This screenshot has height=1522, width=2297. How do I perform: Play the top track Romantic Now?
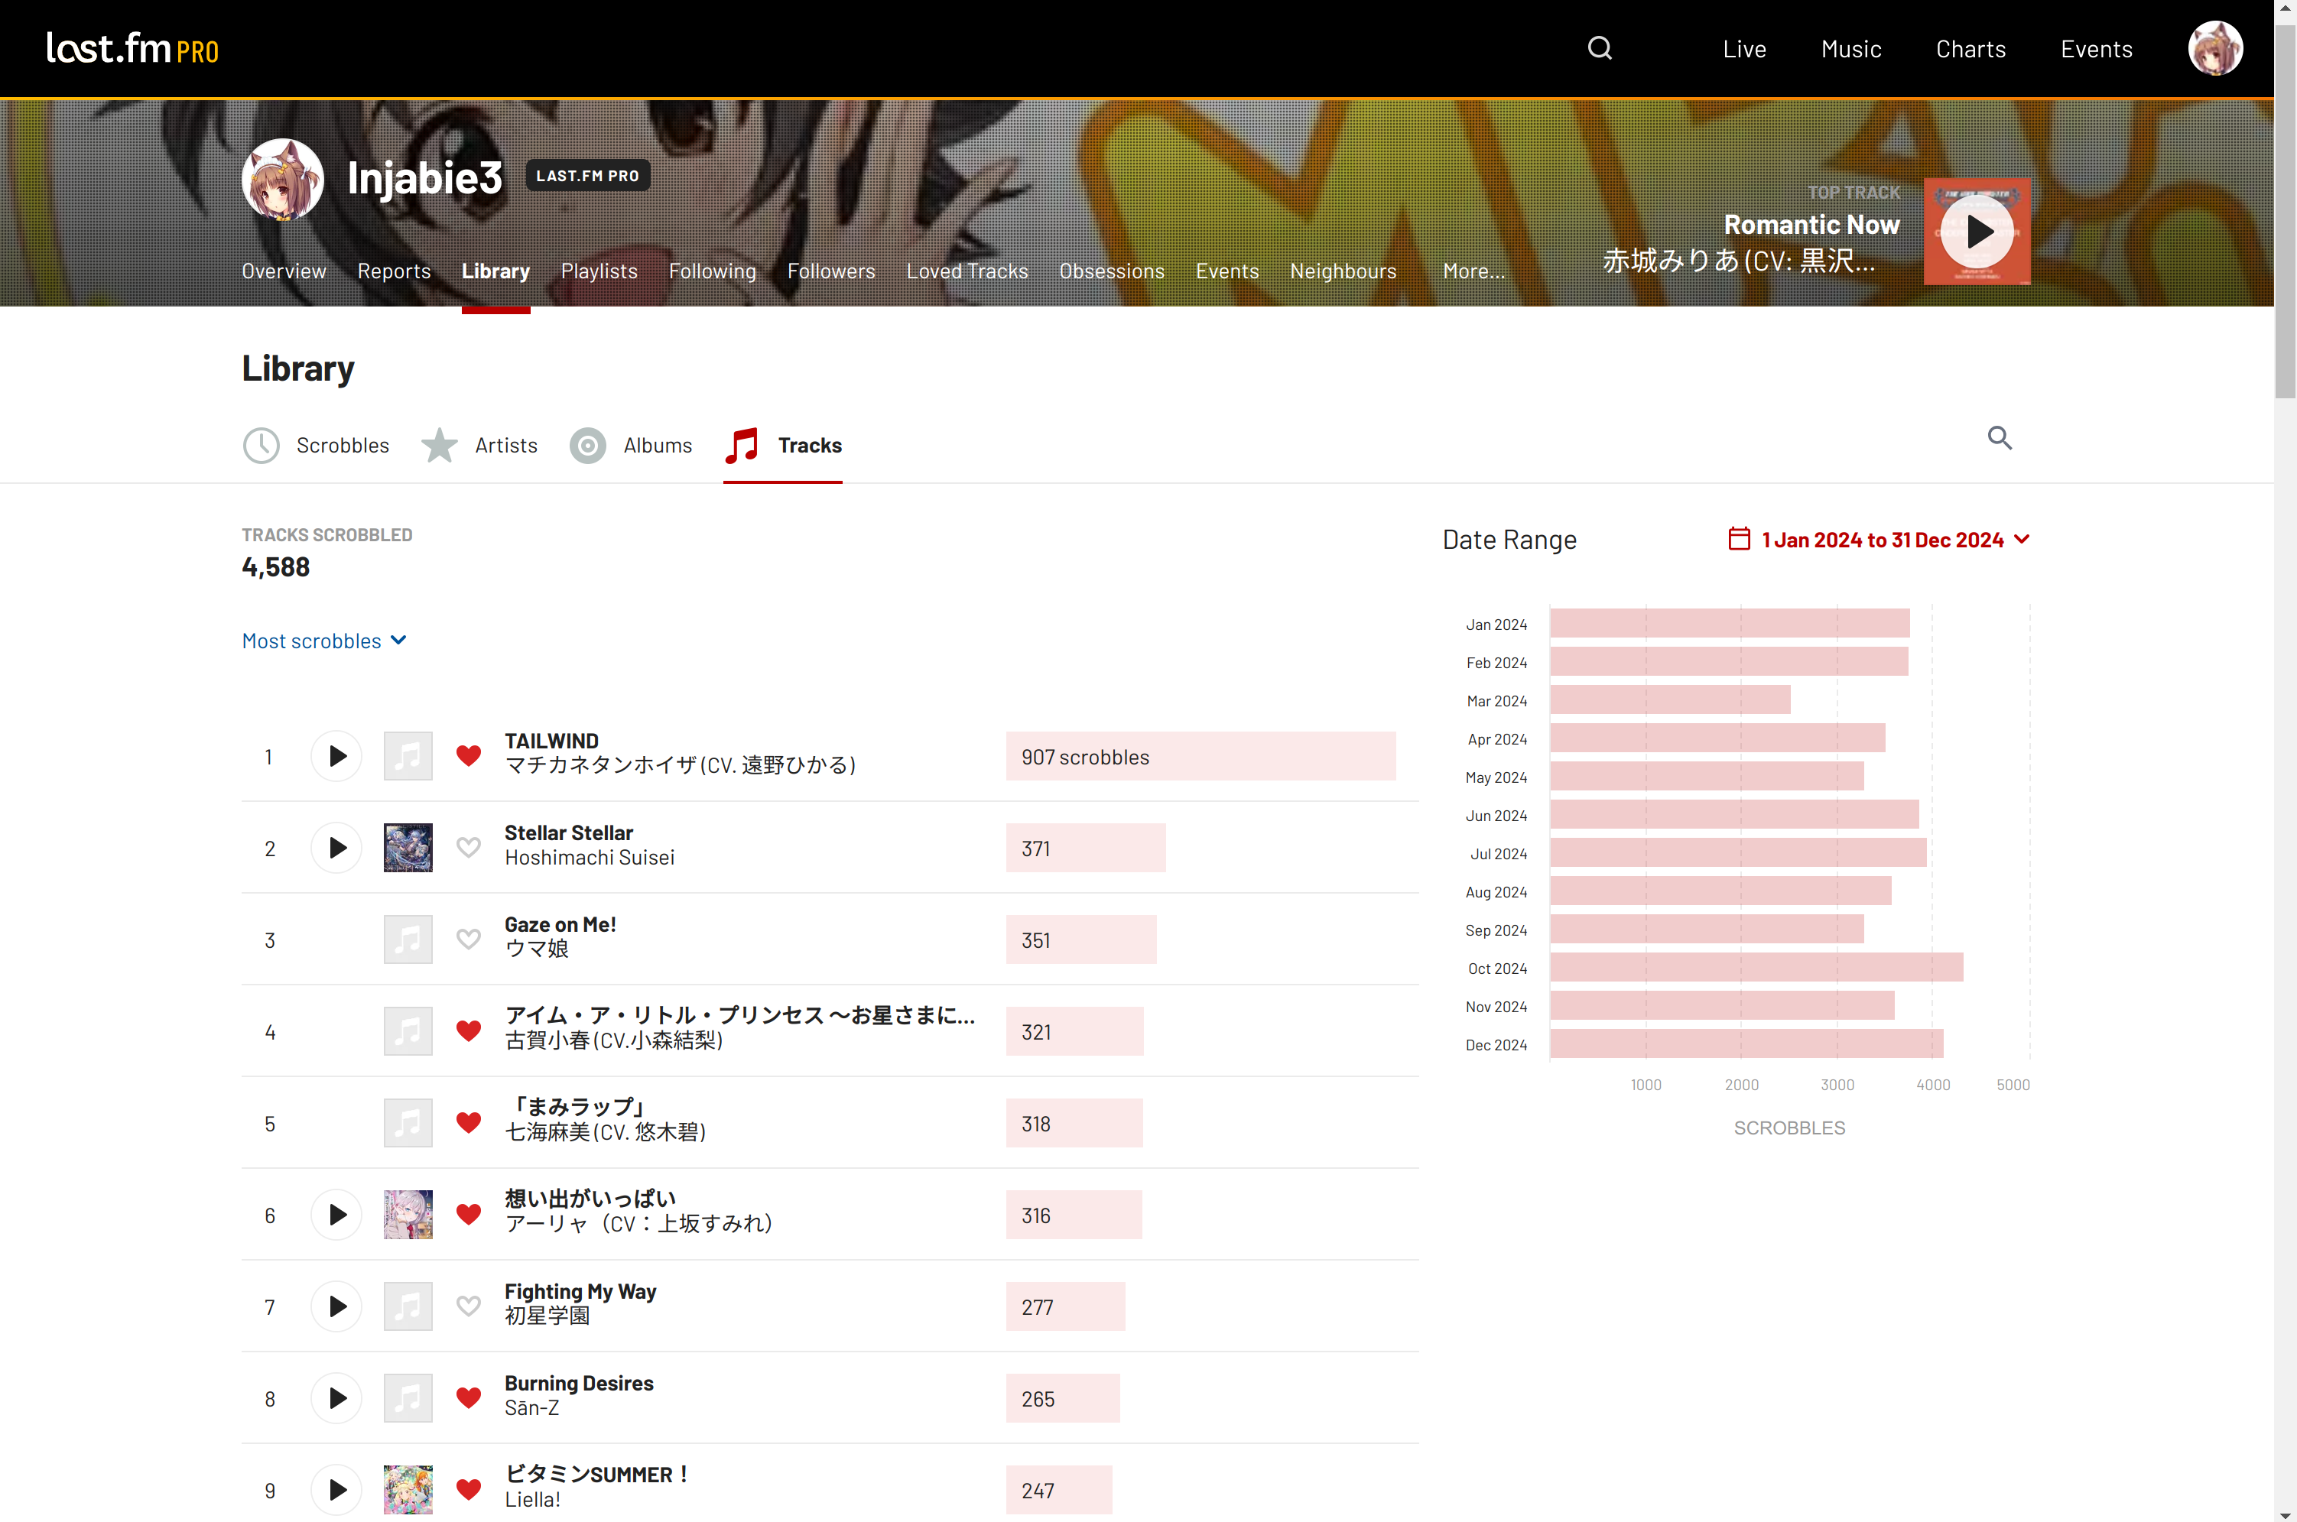(1977, 231)
